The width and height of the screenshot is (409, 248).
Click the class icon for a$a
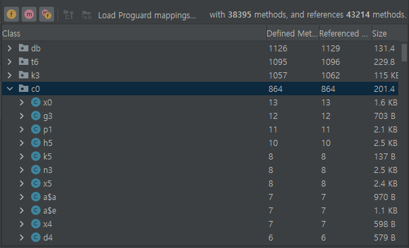click(x=36, y=197)
